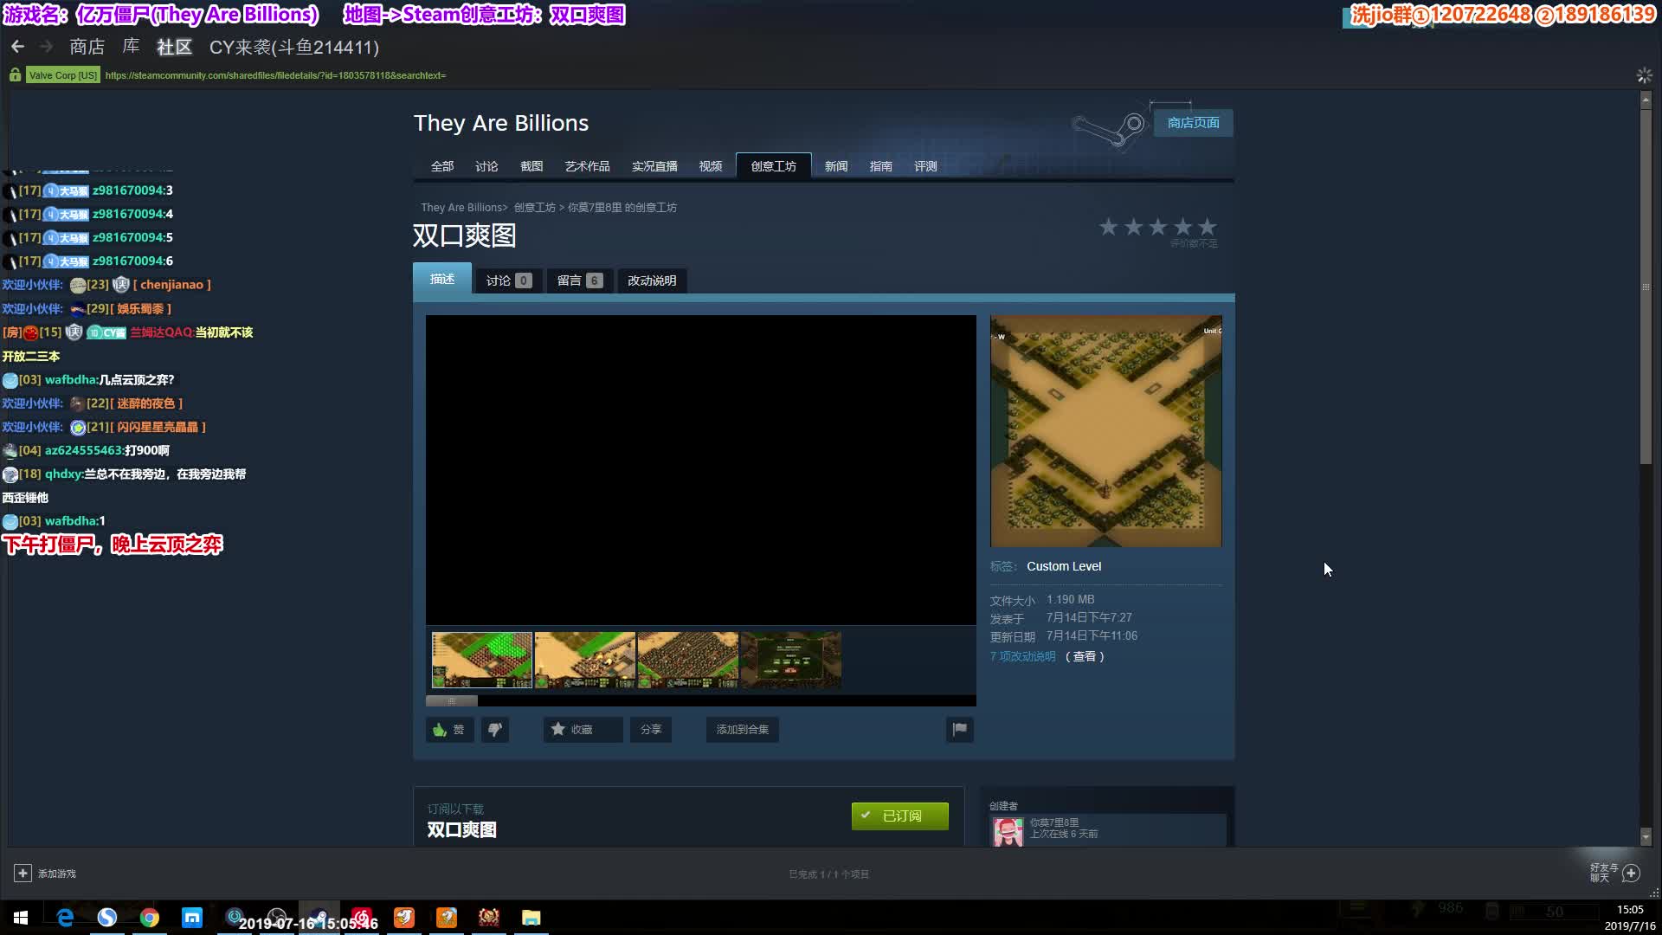The width and height of the screenshot is (1662, 935).
Task: Click the steamcommunity URL in the address bar
Action: (x=275, y=75)
